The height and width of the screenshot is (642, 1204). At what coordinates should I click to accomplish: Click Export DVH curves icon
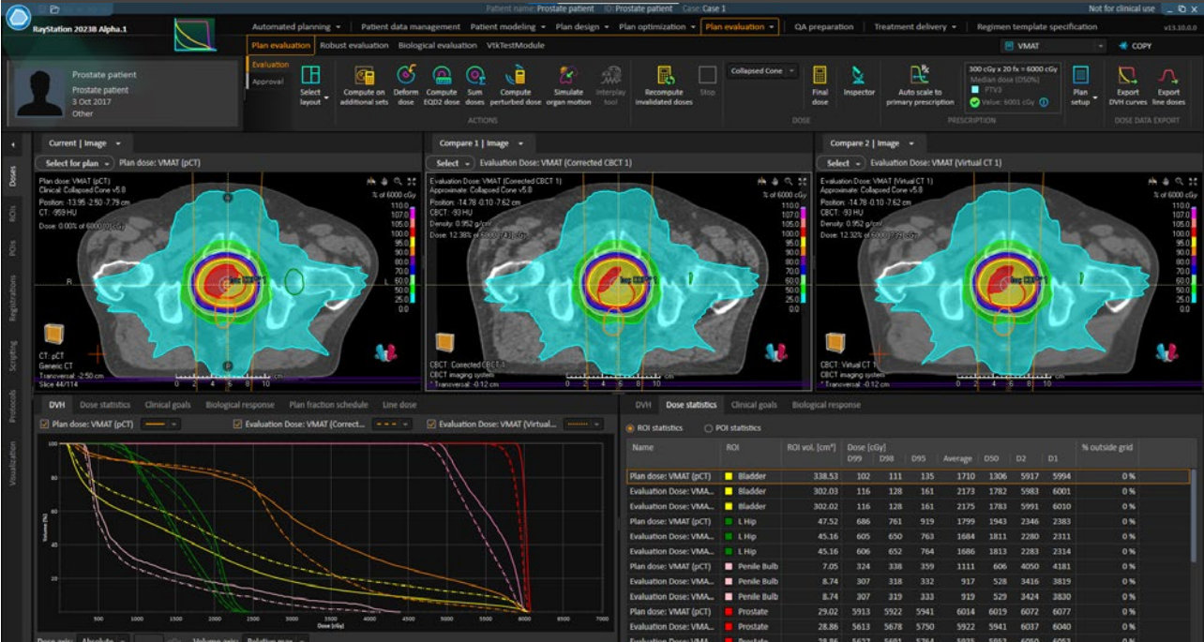point(1128,77)
